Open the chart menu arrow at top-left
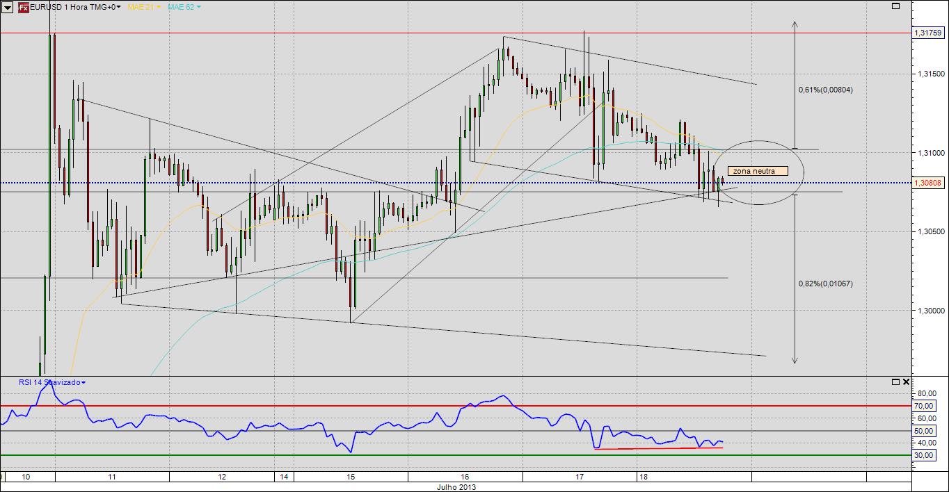Screen dimensions: 949x492 7,7
